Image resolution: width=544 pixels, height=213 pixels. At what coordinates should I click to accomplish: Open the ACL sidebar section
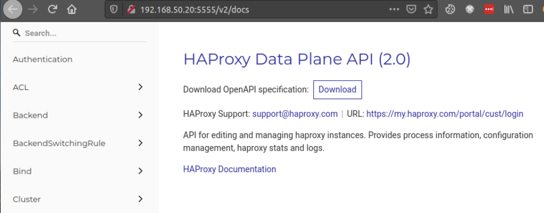(21, 87)
